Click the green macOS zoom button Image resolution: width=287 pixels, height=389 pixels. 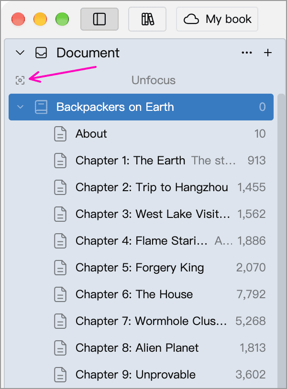coord(62,19)
